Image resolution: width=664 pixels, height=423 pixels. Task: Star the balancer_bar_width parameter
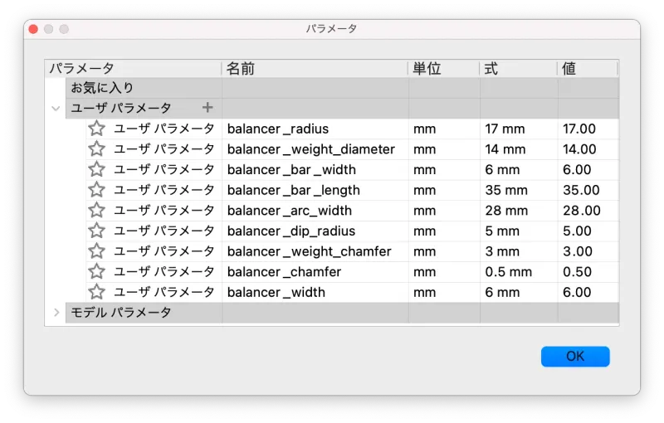(x=96, y=169)
